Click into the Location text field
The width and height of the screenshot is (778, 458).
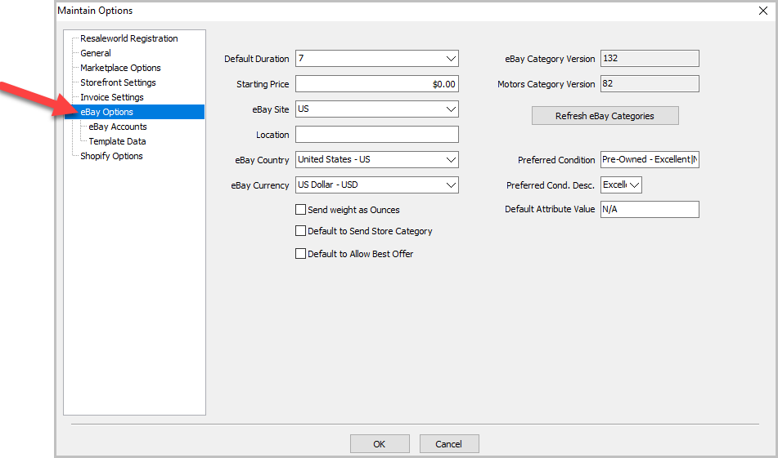click(377, 134)
